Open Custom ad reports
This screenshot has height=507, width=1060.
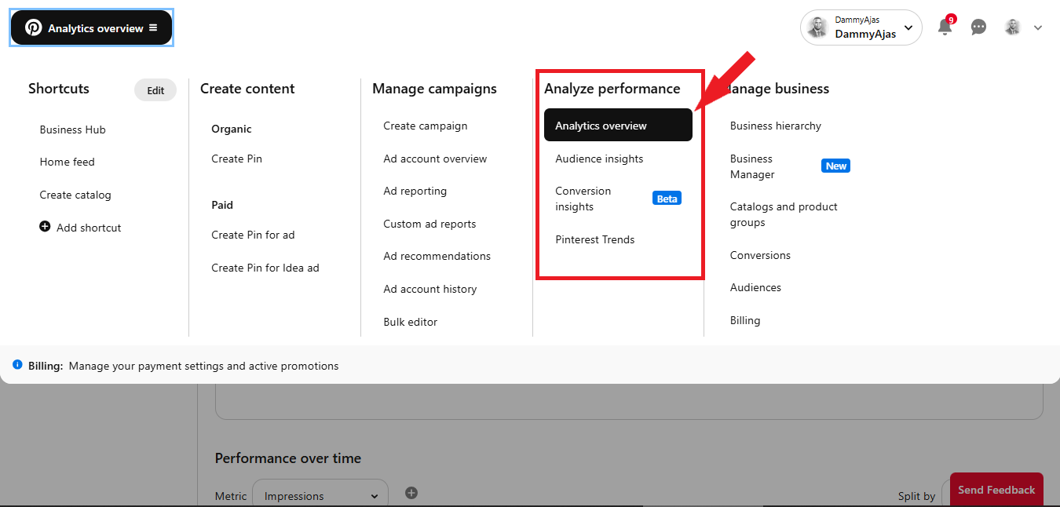click(429, 224)
